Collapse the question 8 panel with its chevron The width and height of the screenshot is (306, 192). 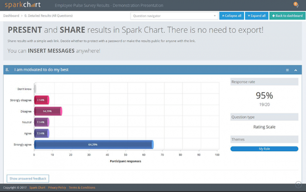tap(296, 70)
